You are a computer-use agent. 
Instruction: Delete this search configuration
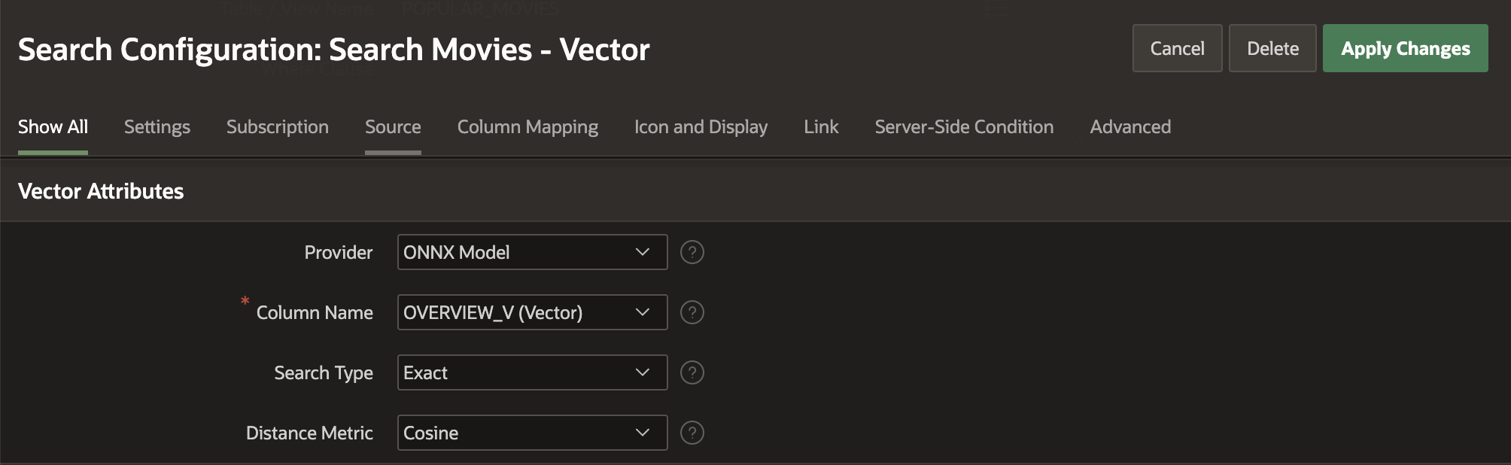[1272, 48]
